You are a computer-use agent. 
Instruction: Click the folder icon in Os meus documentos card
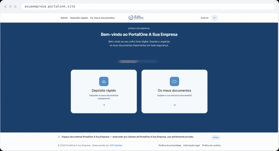[174, 81]
